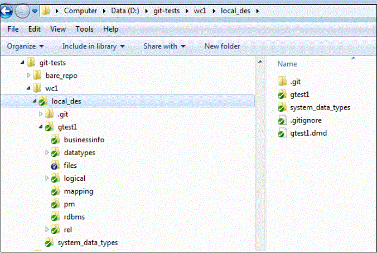Expand the logical tree node

pos(47,178)
